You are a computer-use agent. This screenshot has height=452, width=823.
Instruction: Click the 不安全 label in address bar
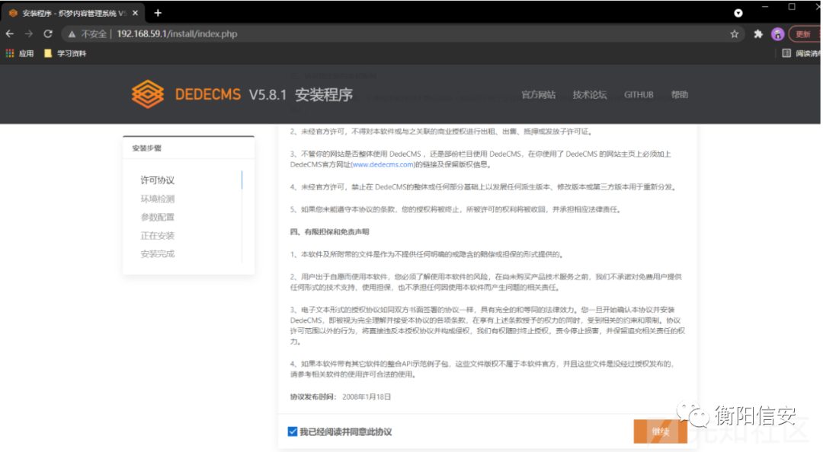(94, 34)
